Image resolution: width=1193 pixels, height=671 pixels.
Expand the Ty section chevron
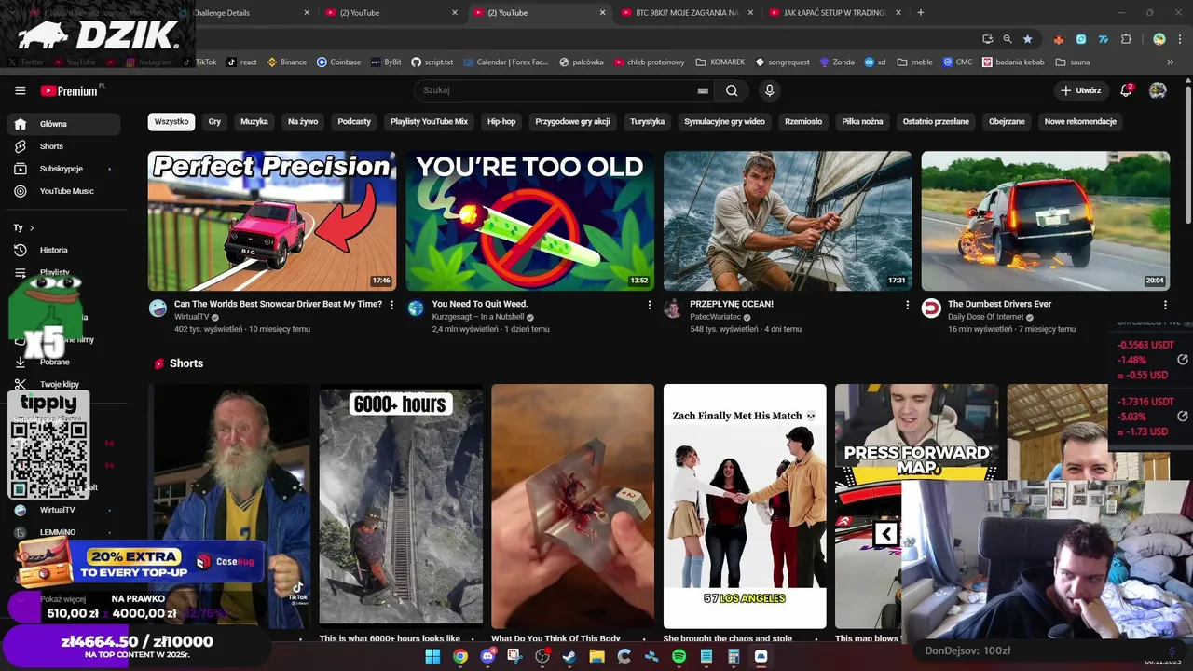pyautogui.click(x=32, y=227)
